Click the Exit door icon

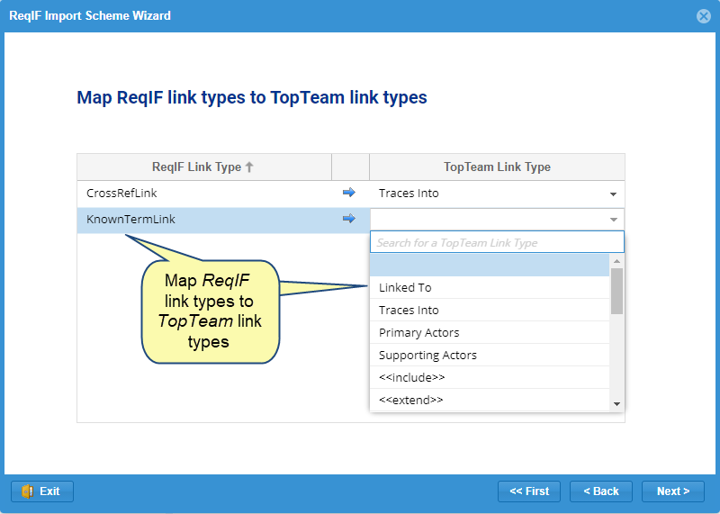(x=28, y=491)
